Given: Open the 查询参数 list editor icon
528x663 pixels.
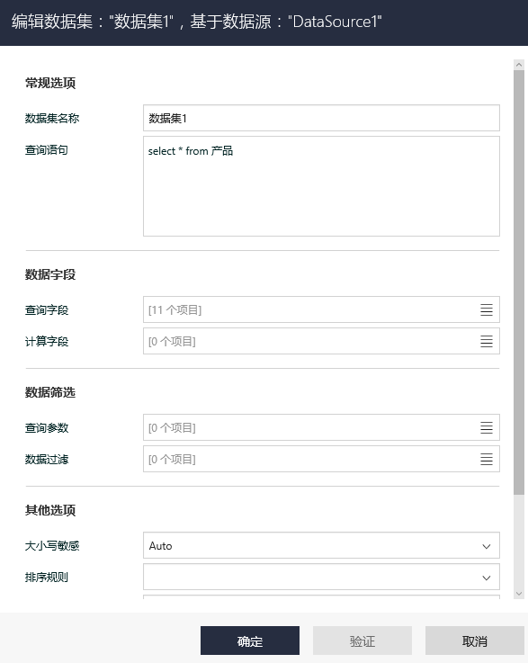Looking at the screenshot, I should [x=486, y=427].
